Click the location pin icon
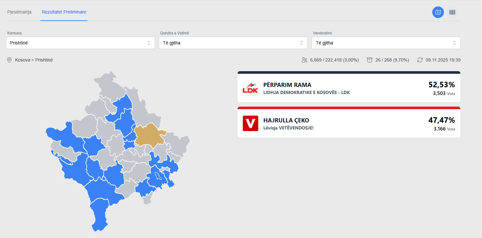 point(9,60)
